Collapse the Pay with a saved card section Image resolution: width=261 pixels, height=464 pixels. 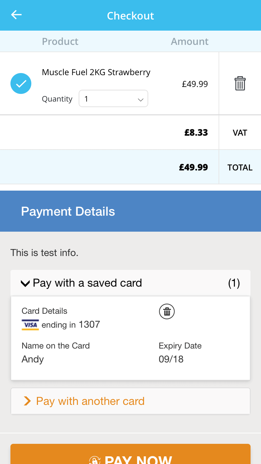coord(130,283)
